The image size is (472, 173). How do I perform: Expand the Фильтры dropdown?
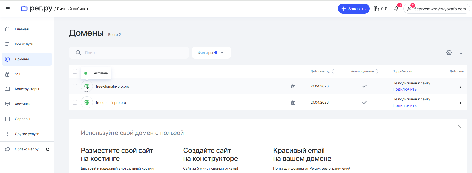tap(211, 53)
